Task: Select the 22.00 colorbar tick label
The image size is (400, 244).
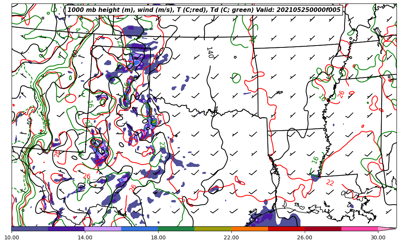Action: coord(231,237)
